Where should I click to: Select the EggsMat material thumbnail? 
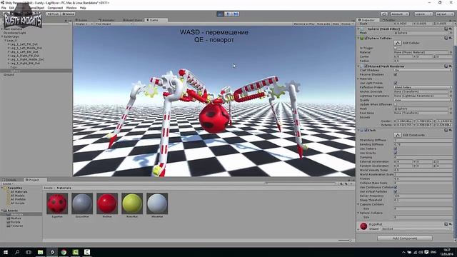(57, 203)
